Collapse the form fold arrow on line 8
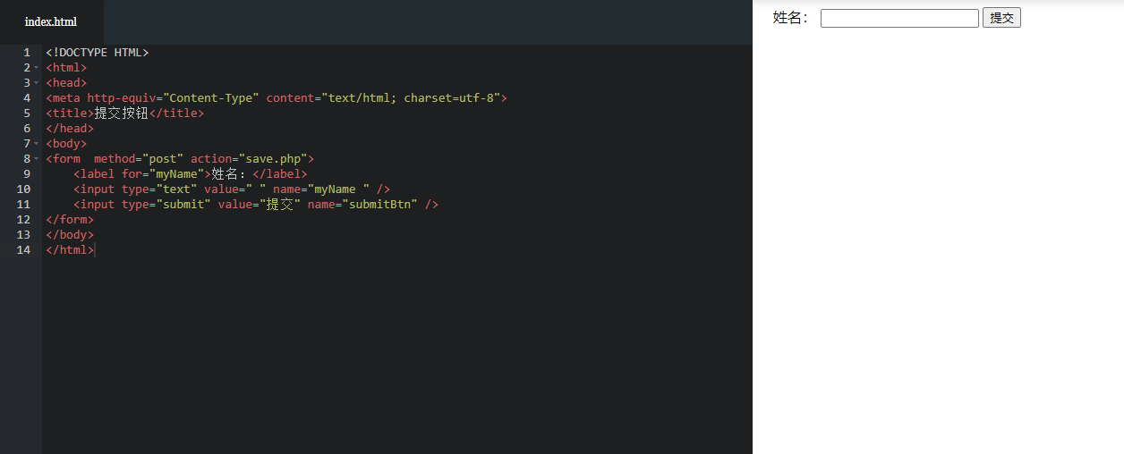Viewport: 1124px width, 454px height. click(36, 159)
